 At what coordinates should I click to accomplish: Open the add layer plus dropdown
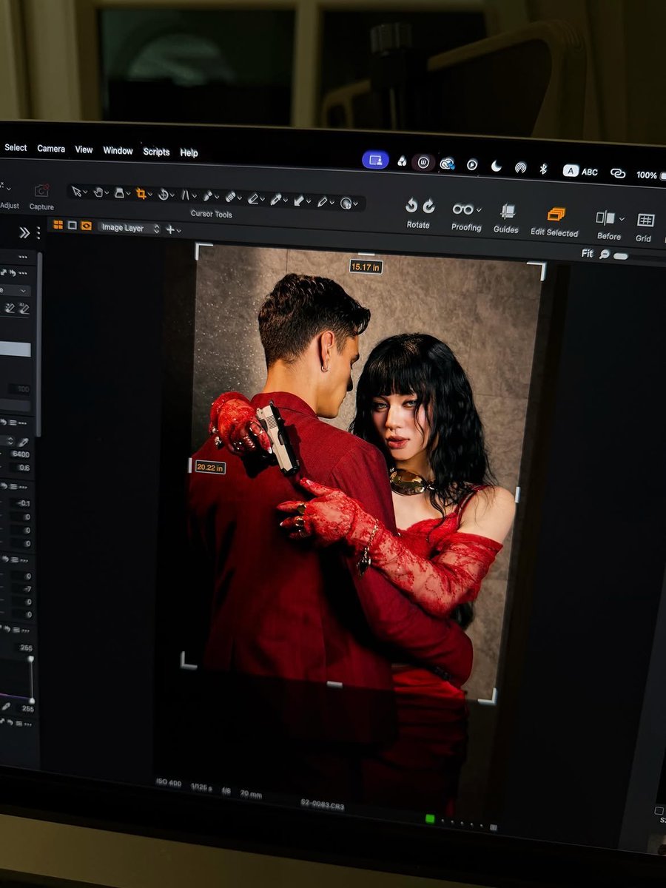173,229
